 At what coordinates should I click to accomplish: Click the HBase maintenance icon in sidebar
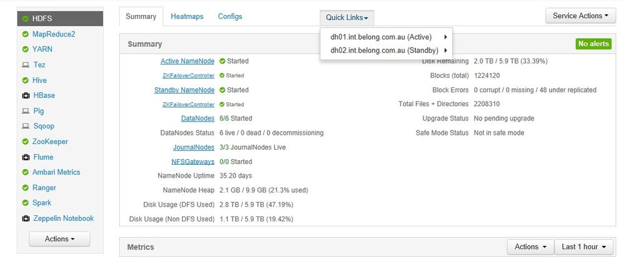click(26, 95)
